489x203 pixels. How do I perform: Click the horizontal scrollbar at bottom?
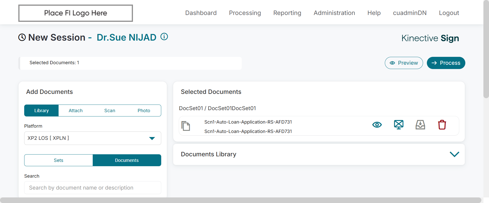pos(241,200)
